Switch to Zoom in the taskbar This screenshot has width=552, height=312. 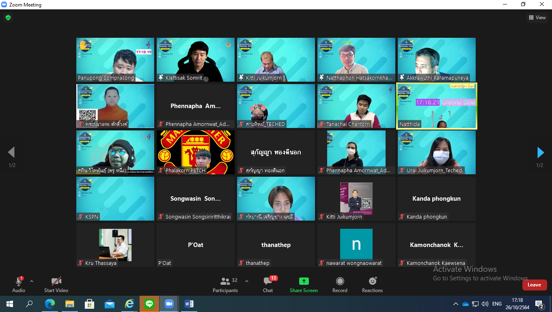pyautogui.click(x=169, y=304)
